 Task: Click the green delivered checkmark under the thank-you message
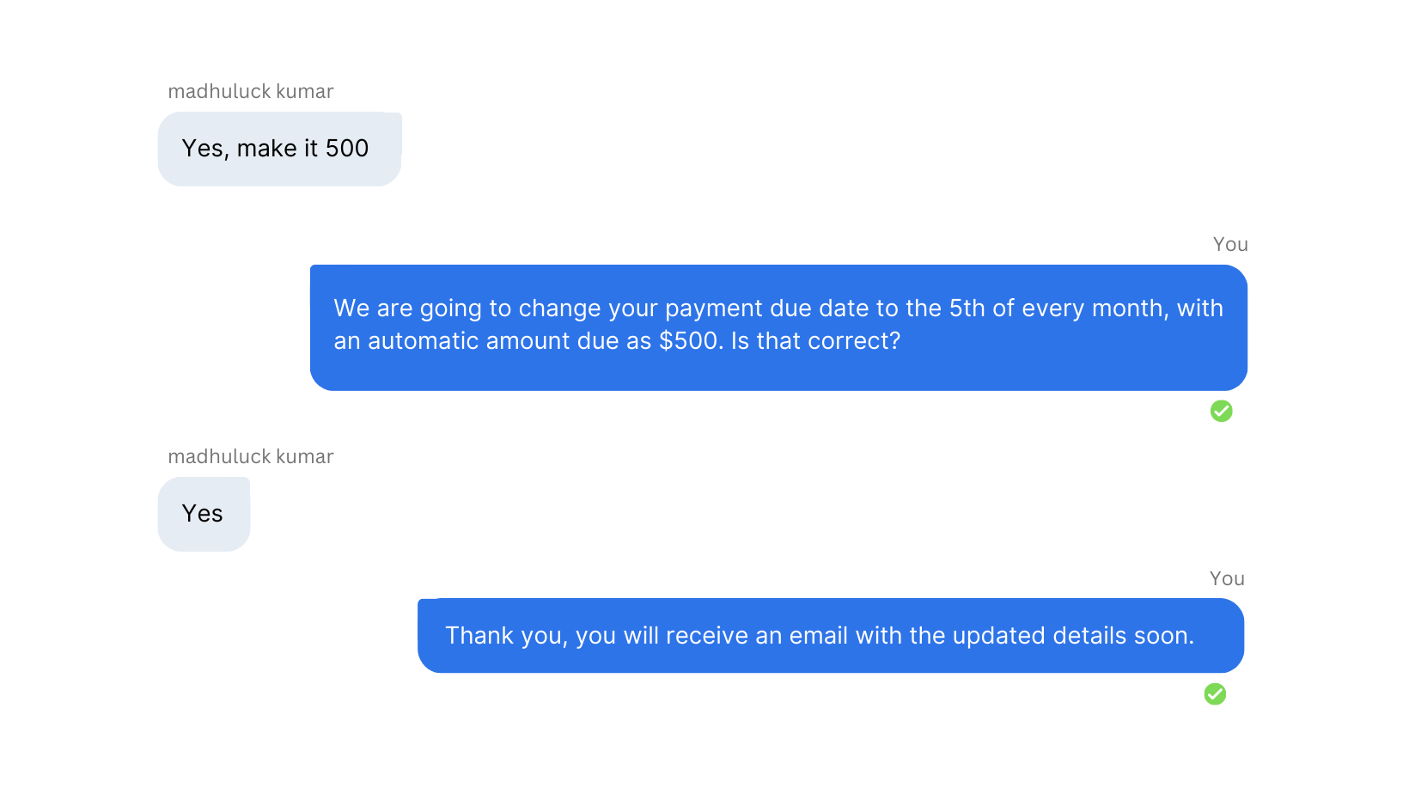tap(1215, 693)
